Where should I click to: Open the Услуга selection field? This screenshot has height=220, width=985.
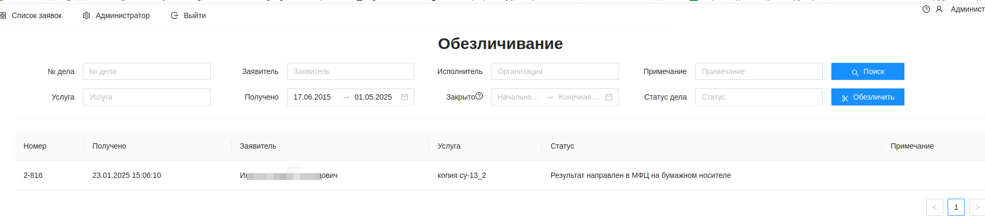click(147, 97)
